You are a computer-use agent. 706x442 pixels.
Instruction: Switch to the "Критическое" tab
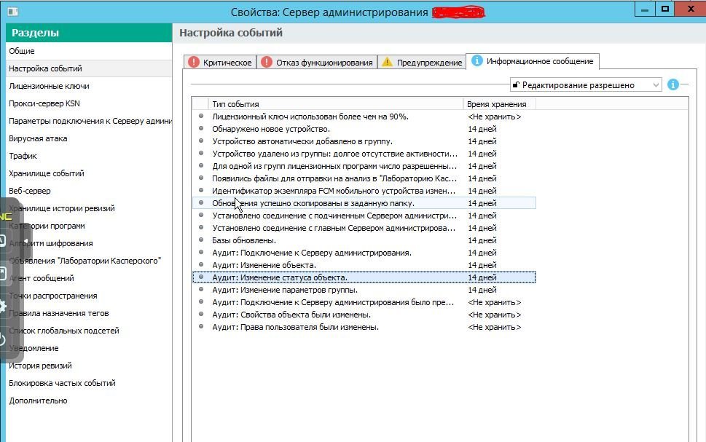click(219, 63)
